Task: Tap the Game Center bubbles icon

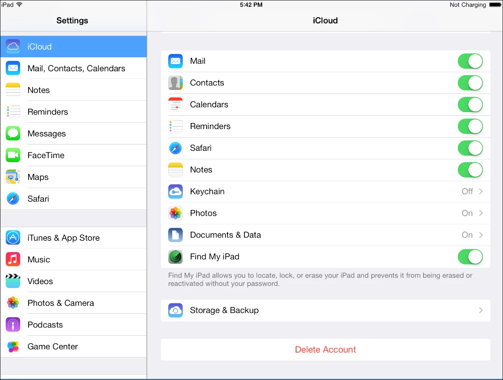Action: click(x=13, y=347)
